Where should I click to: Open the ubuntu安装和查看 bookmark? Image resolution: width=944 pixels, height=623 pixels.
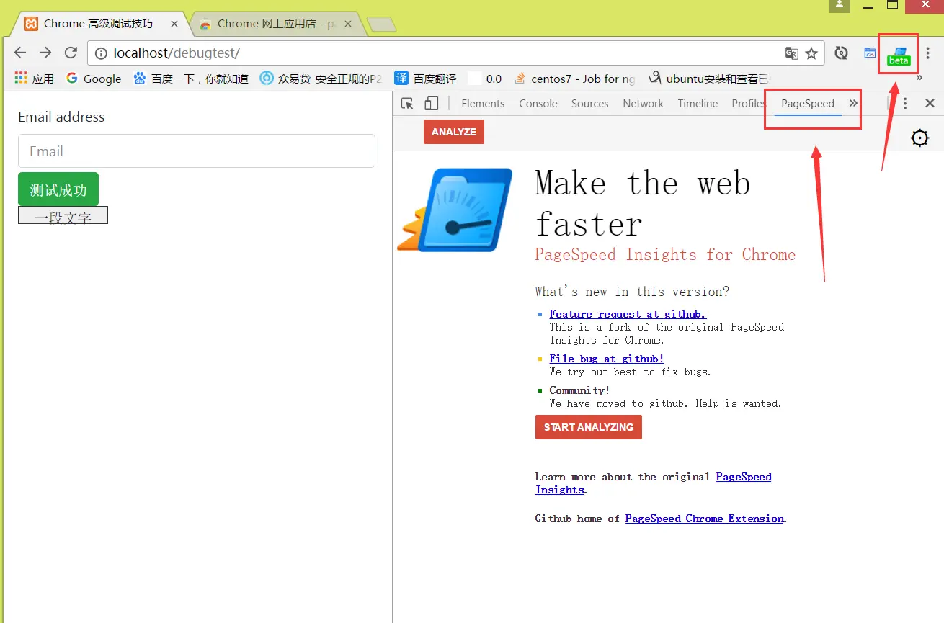pyautogui.click(x=709, y=79)
